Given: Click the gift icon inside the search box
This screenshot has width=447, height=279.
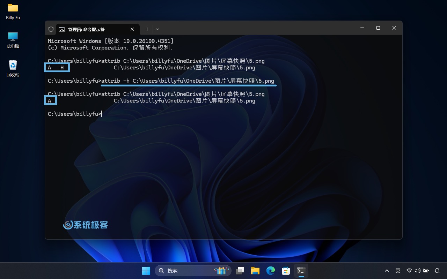Looking at the screenshot, I should tap(221, 271).
